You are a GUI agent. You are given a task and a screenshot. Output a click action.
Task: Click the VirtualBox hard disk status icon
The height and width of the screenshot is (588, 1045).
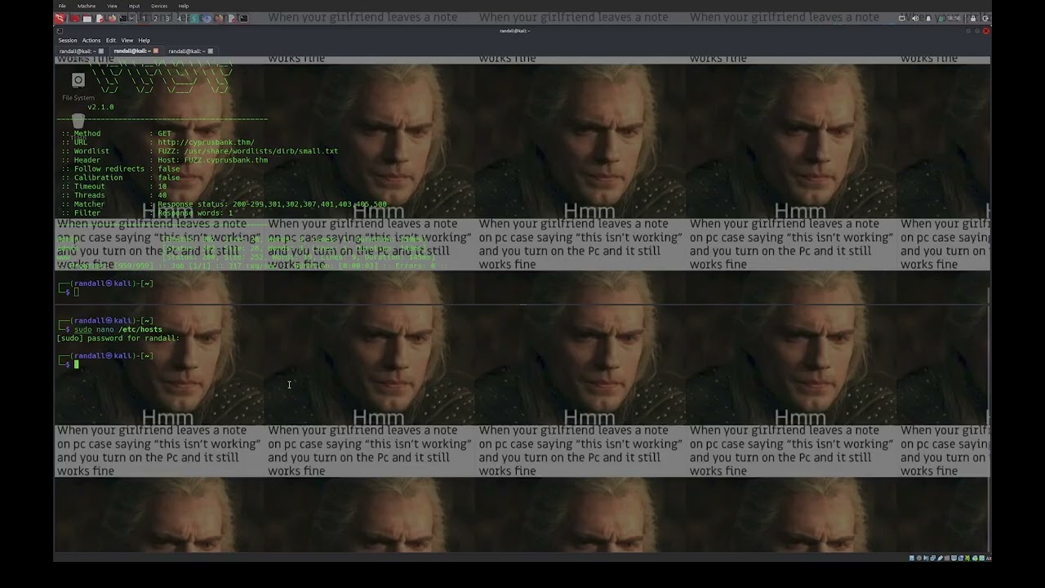point(912,559)
